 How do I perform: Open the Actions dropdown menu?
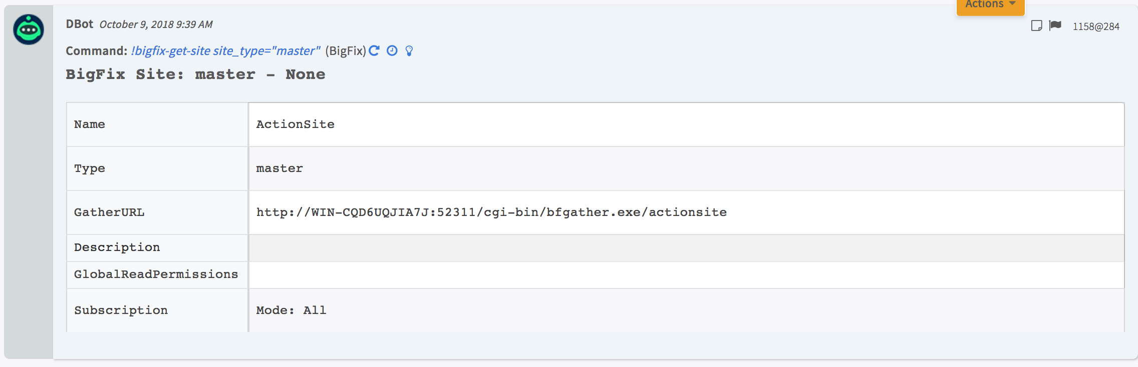[x=990, y=5]
